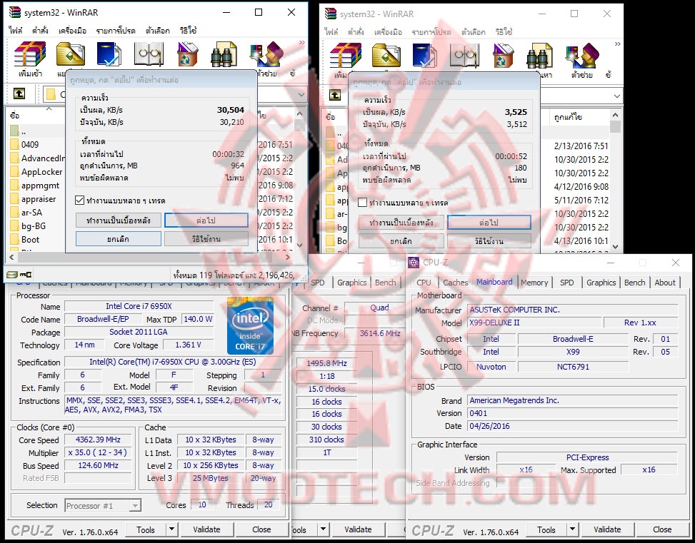Check multithreaded checkbox in right WinRAR dialog
The height and width of the screenshot is (543, 695).
(362, 203)
